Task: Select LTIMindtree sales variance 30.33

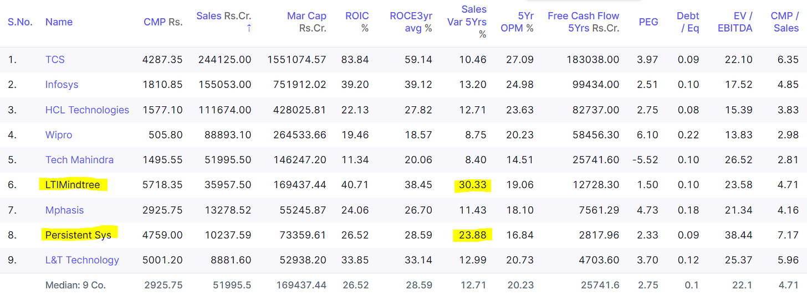Action: coord(473,185)
